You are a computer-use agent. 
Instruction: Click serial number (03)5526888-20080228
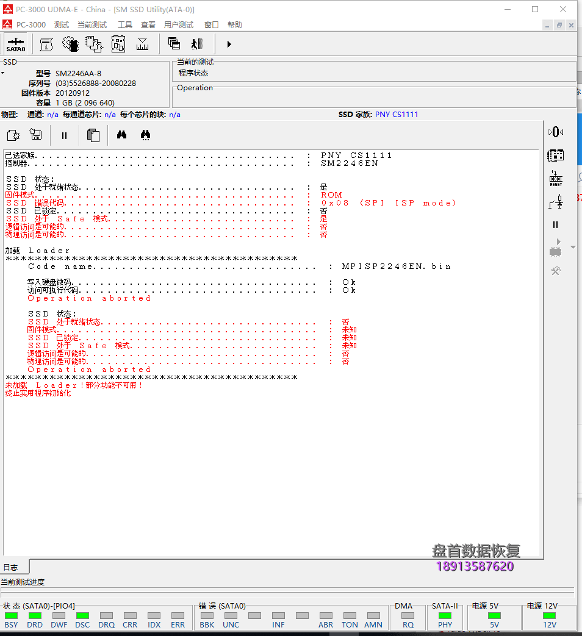(96, 83)
